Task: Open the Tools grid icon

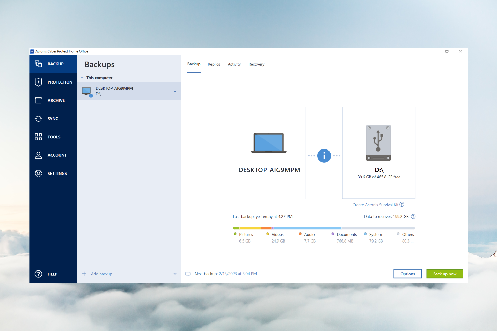Action: point(38,137)
